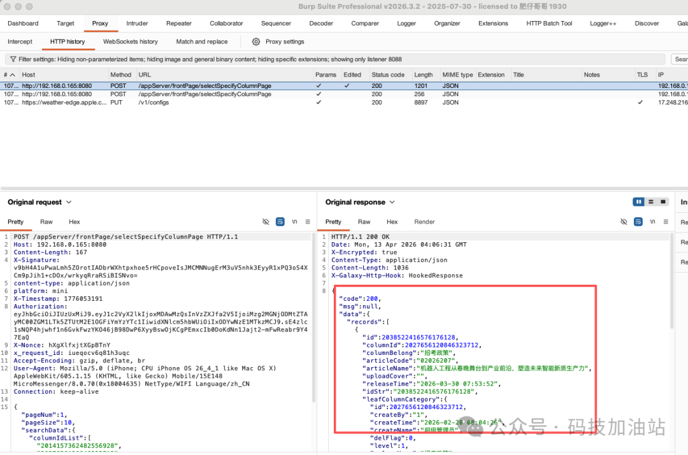This screenshot has width=688, height=455.
Task: Open the hamburger menu icon in the request editor
Action: point(306,221)
